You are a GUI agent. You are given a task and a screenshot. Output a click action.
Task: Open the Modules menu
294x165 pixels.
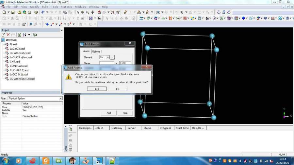80,7
